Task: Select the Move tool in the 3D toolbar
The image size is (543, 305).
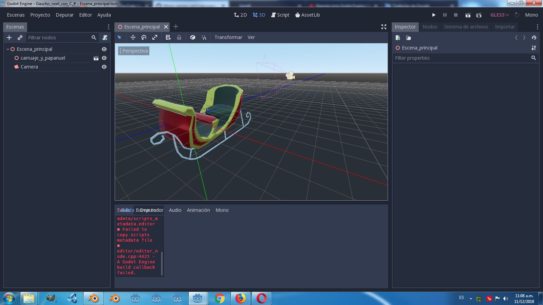Action: pos(133,37)
